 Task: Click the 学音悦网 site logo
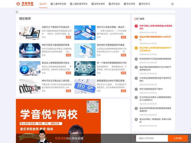25,4
